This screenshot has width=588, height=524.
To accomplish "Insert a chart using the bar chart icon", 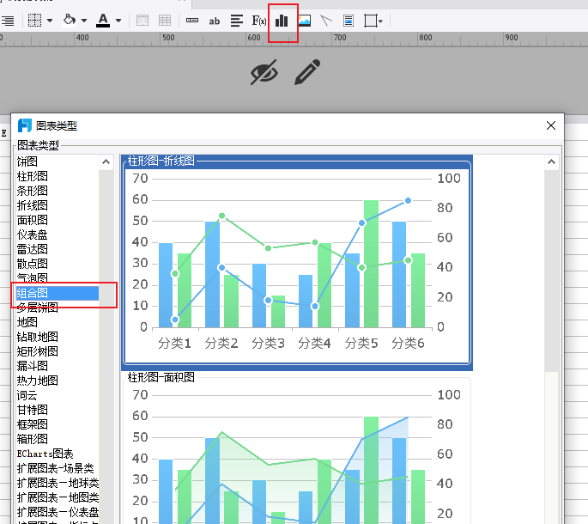I will (x=282, y=21).
